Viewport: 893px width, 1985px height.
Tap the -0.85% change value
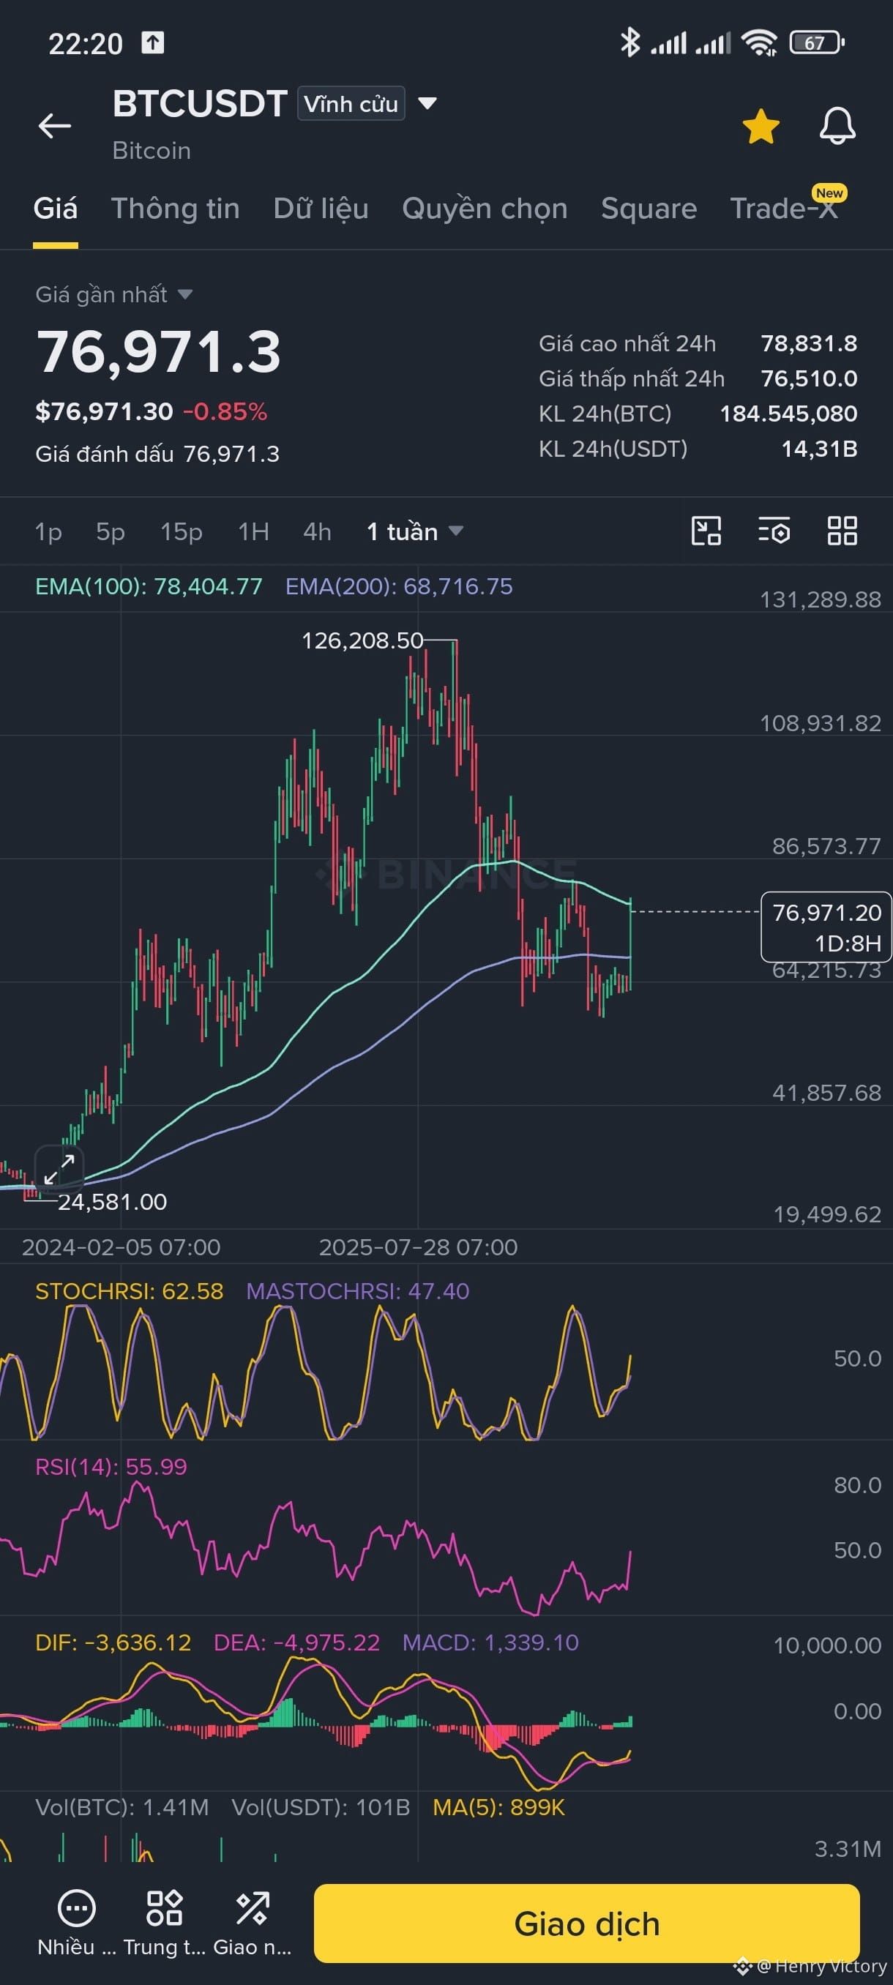tap(225, 411)
